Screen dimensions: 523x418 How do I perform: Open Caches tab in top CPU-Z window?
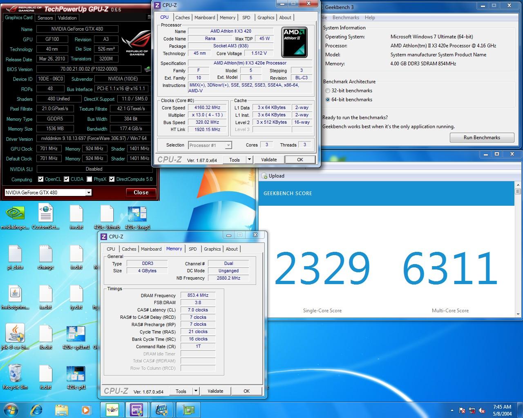182,18
